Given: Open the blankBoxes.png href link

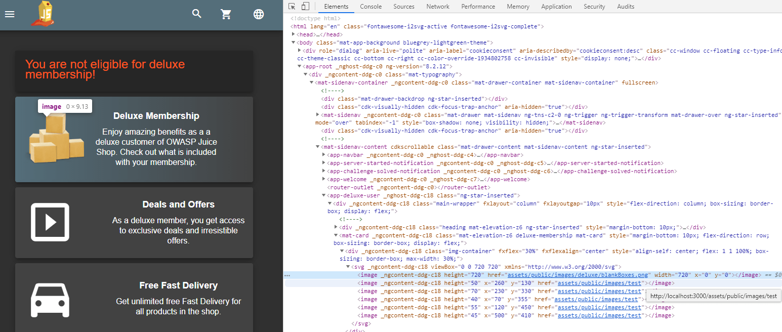Looking at the screenshot, I should (578, 275).
